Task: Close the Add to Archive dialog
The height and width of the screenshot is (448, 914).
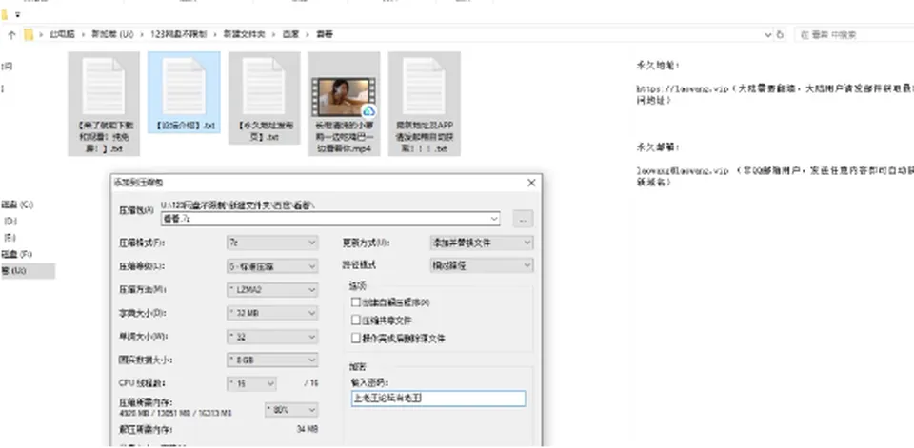Action: click(x=531, y=183)
